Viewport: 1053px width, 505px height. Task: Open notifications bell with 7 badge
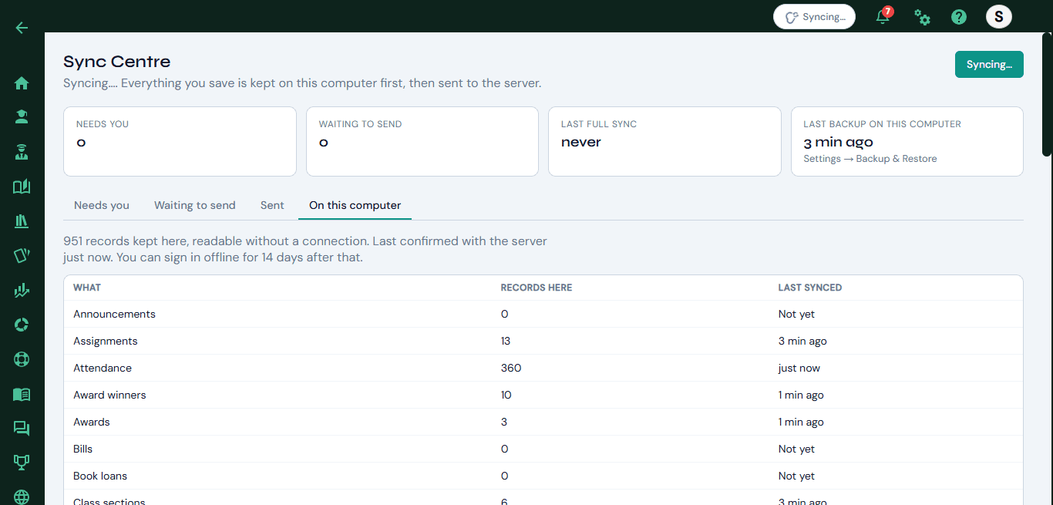pos(883,16)
